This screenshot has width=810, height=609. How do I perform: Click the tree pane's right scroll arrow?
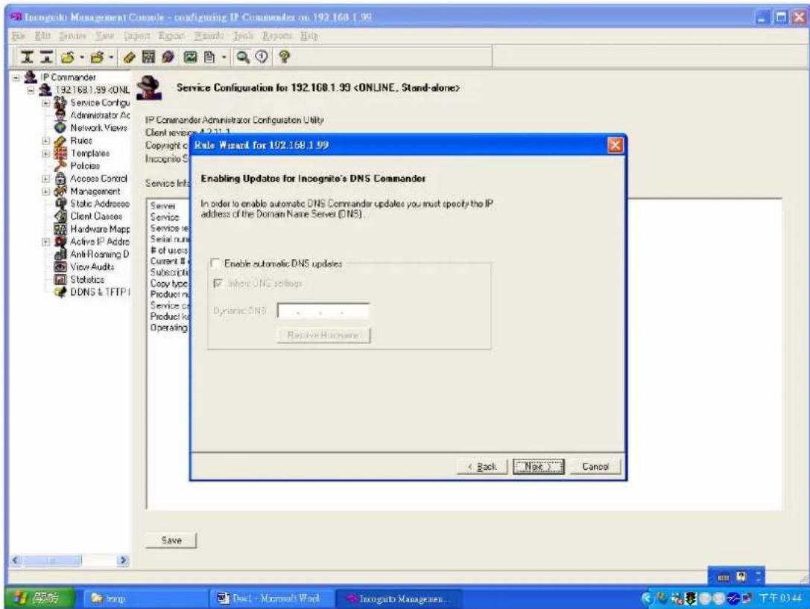122,560
